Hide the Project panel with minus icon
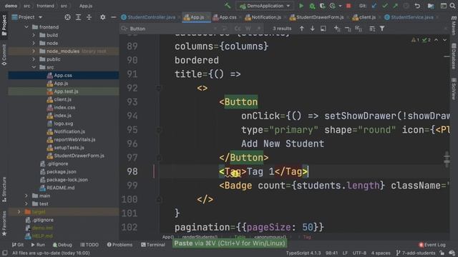The image size is (458, 257). coord(114,17)
